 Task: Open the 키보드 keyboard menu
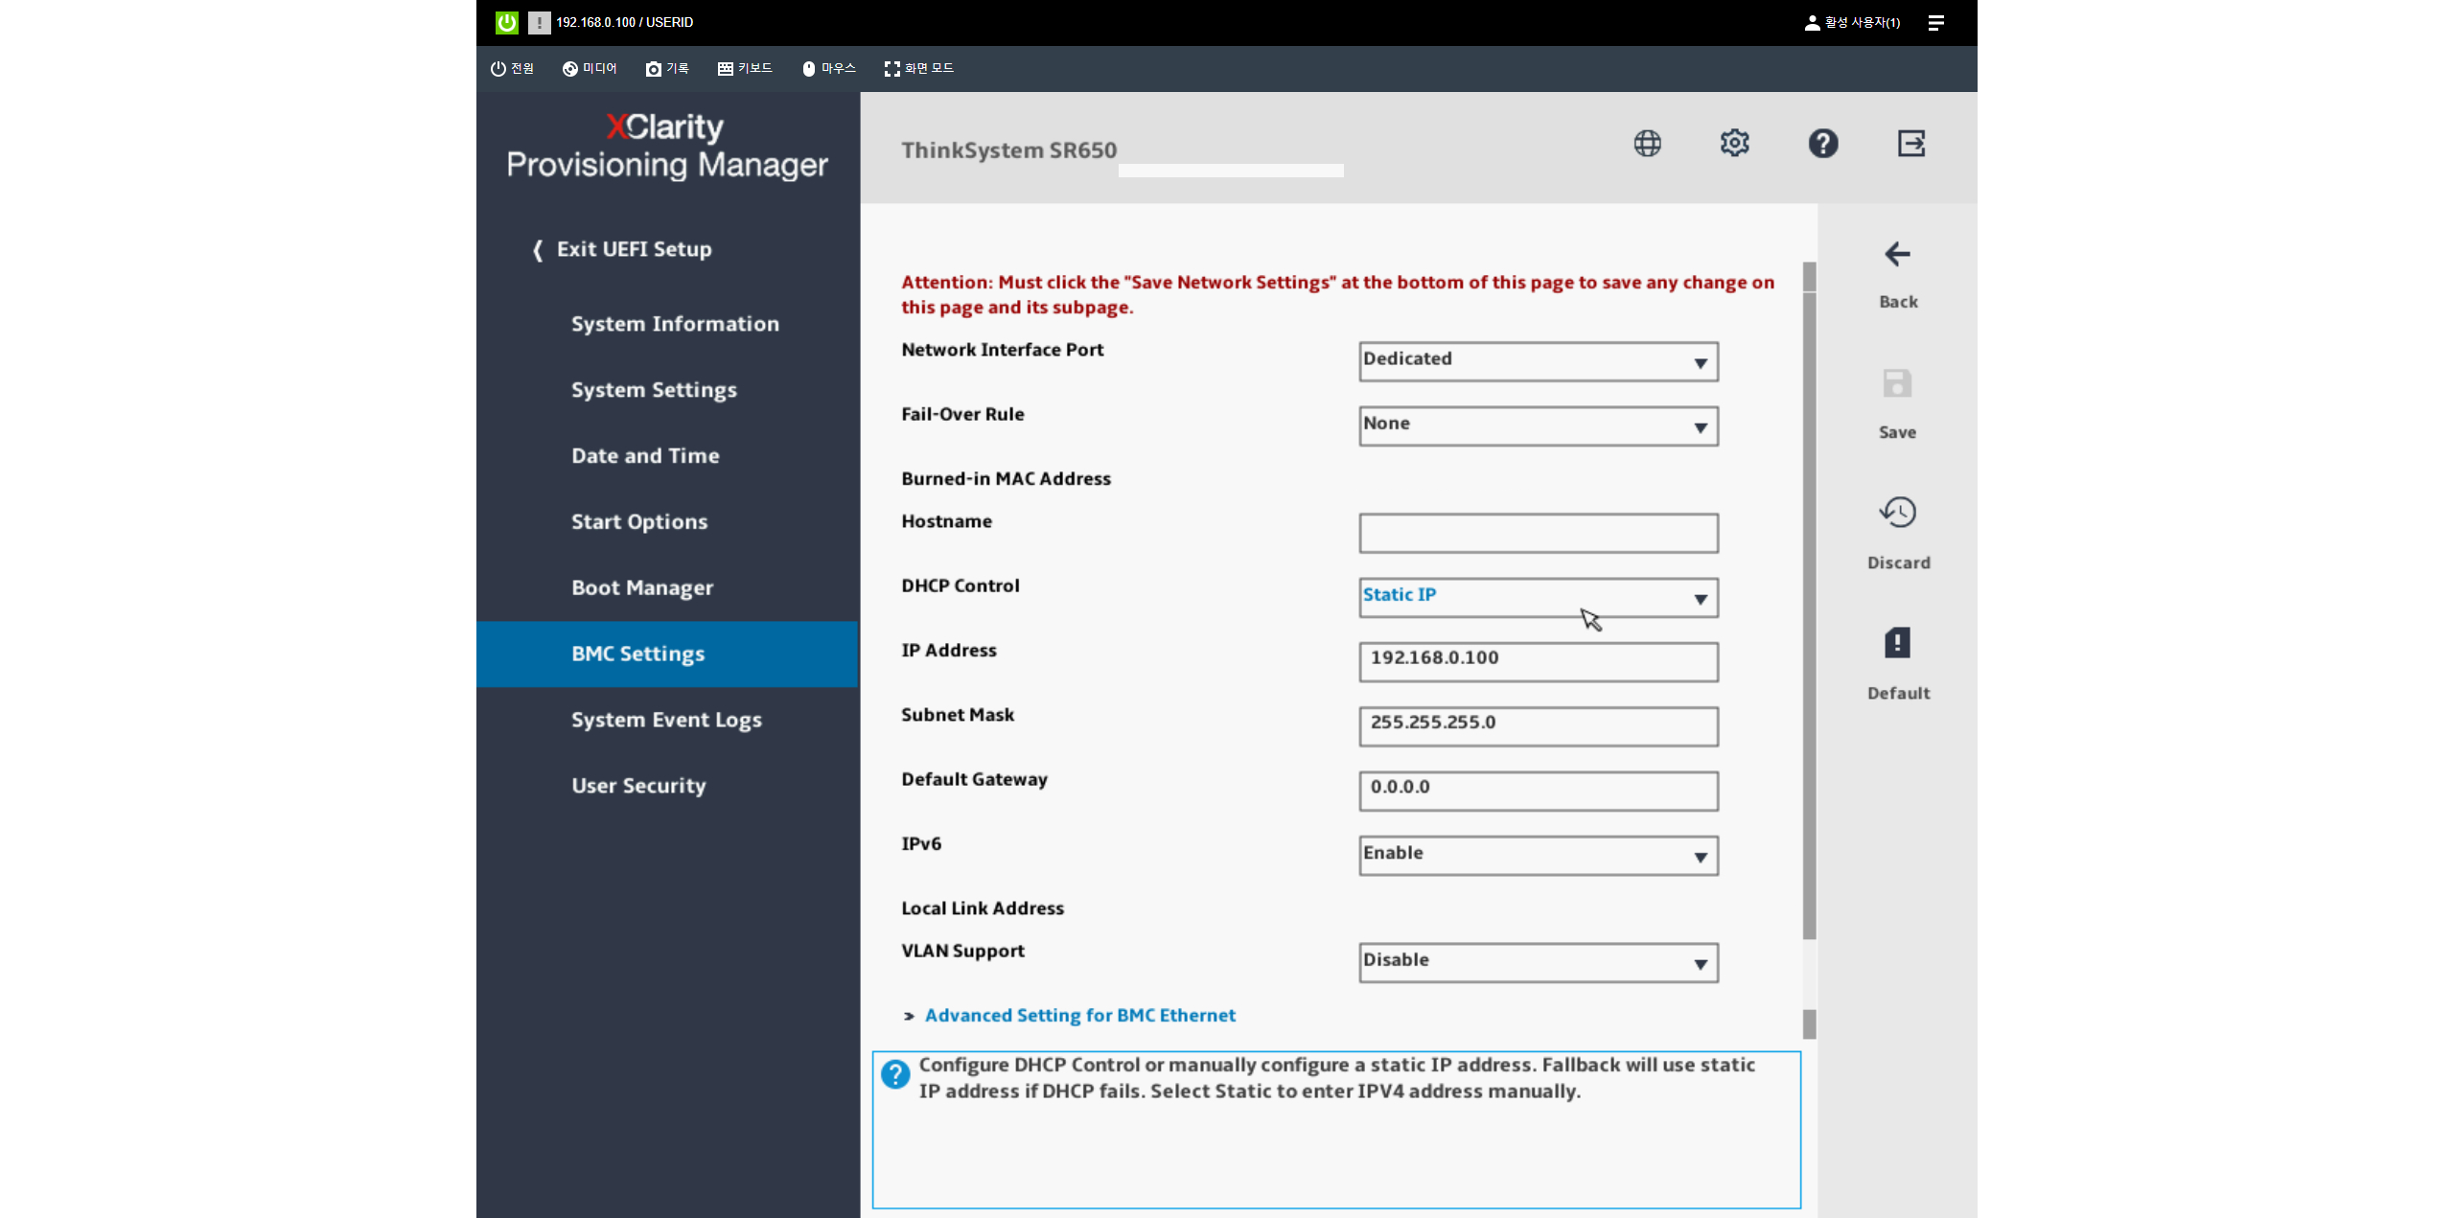(745, 68)
